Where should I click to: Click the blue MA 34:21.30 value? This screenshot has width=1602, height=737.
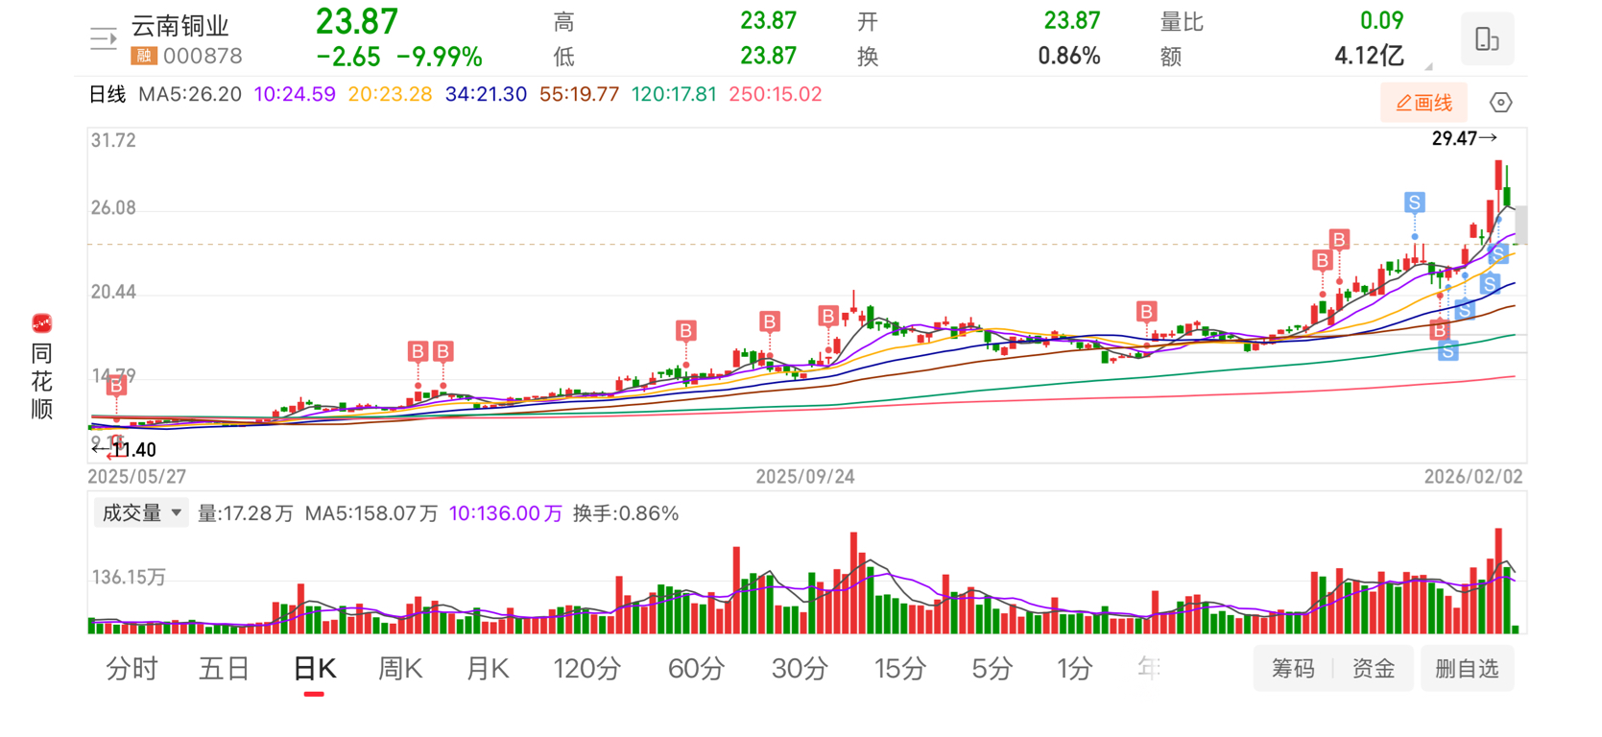[x=486, y=94]
